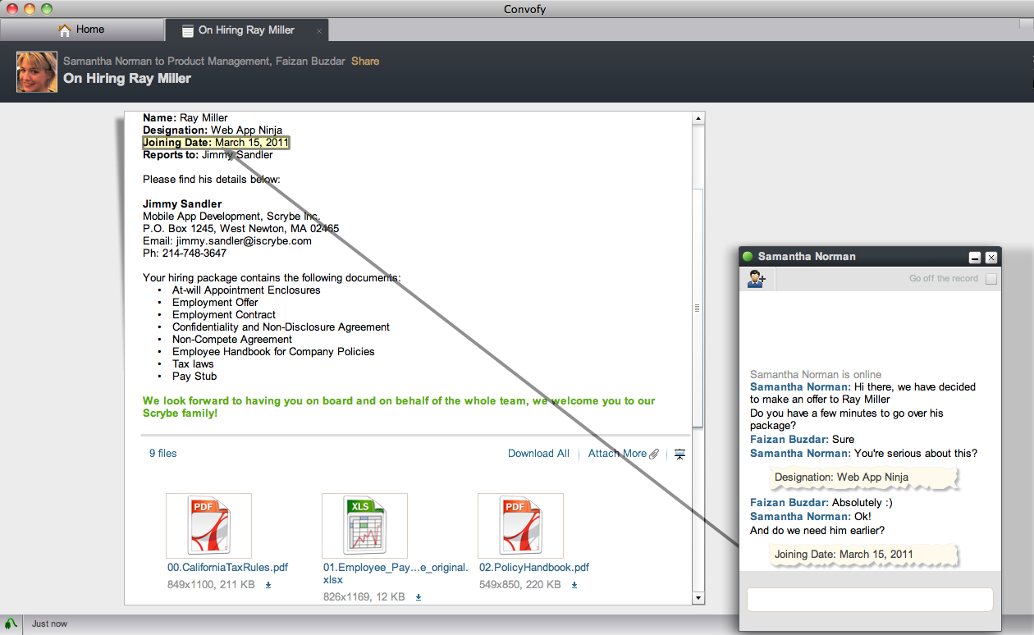Click the yellow minimize window button
Image resolution: width=1034 pixels, height=635 pixels.
(x=30, y=9)
